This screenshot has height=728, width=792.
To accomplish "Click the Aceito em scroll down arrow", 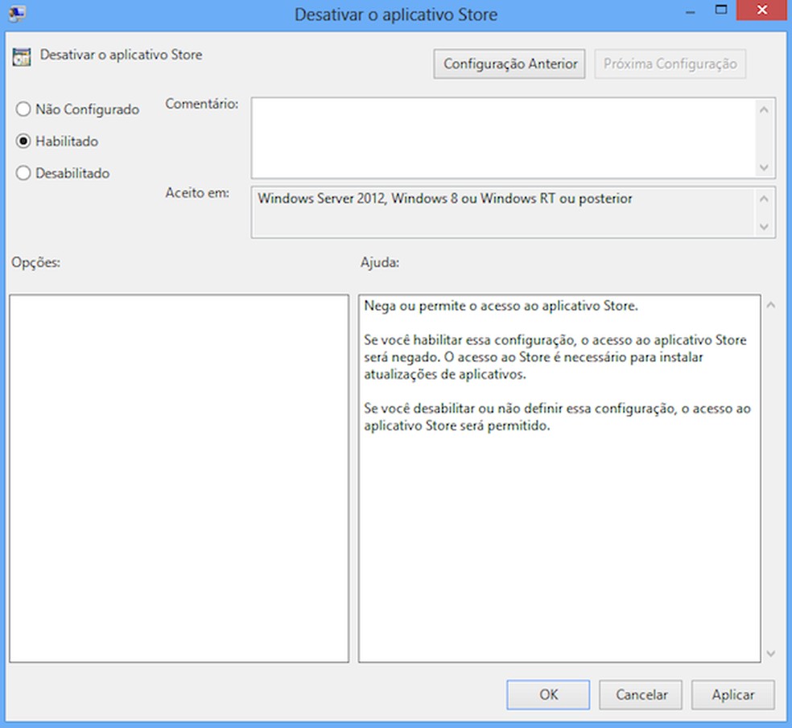I will click(764, 227).
